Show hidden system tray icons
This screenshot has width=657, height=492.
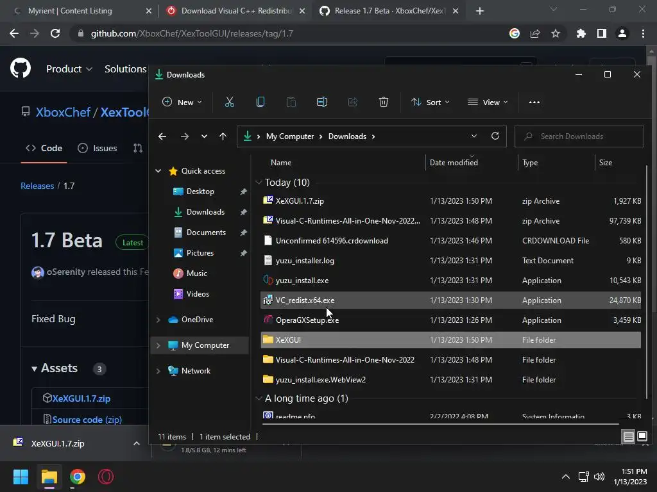(x=566, y=477)
